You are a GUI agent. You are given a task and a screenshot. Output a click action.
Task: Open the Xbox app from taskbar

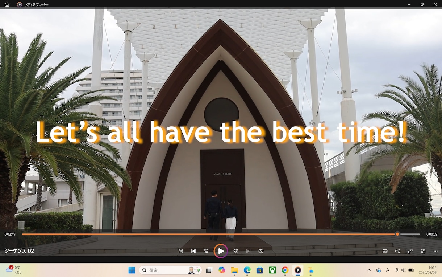coord(272,270)
